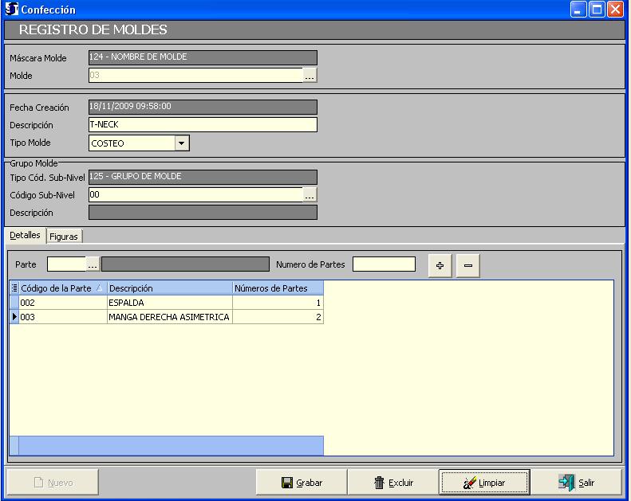Click the plus icon to add part
Screen dimensions: 631x501
(440, 265)
